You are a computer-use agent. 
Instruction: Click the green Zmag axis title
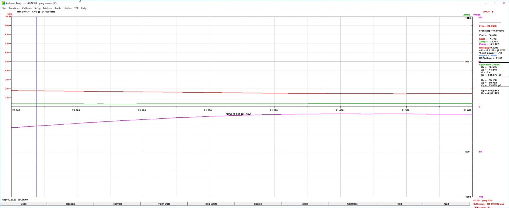point(467,15)
